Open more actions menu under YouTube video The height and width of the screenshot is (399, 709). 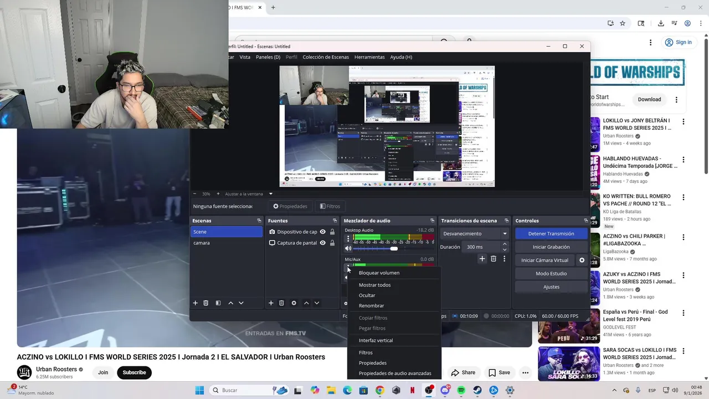coord(525,372)
